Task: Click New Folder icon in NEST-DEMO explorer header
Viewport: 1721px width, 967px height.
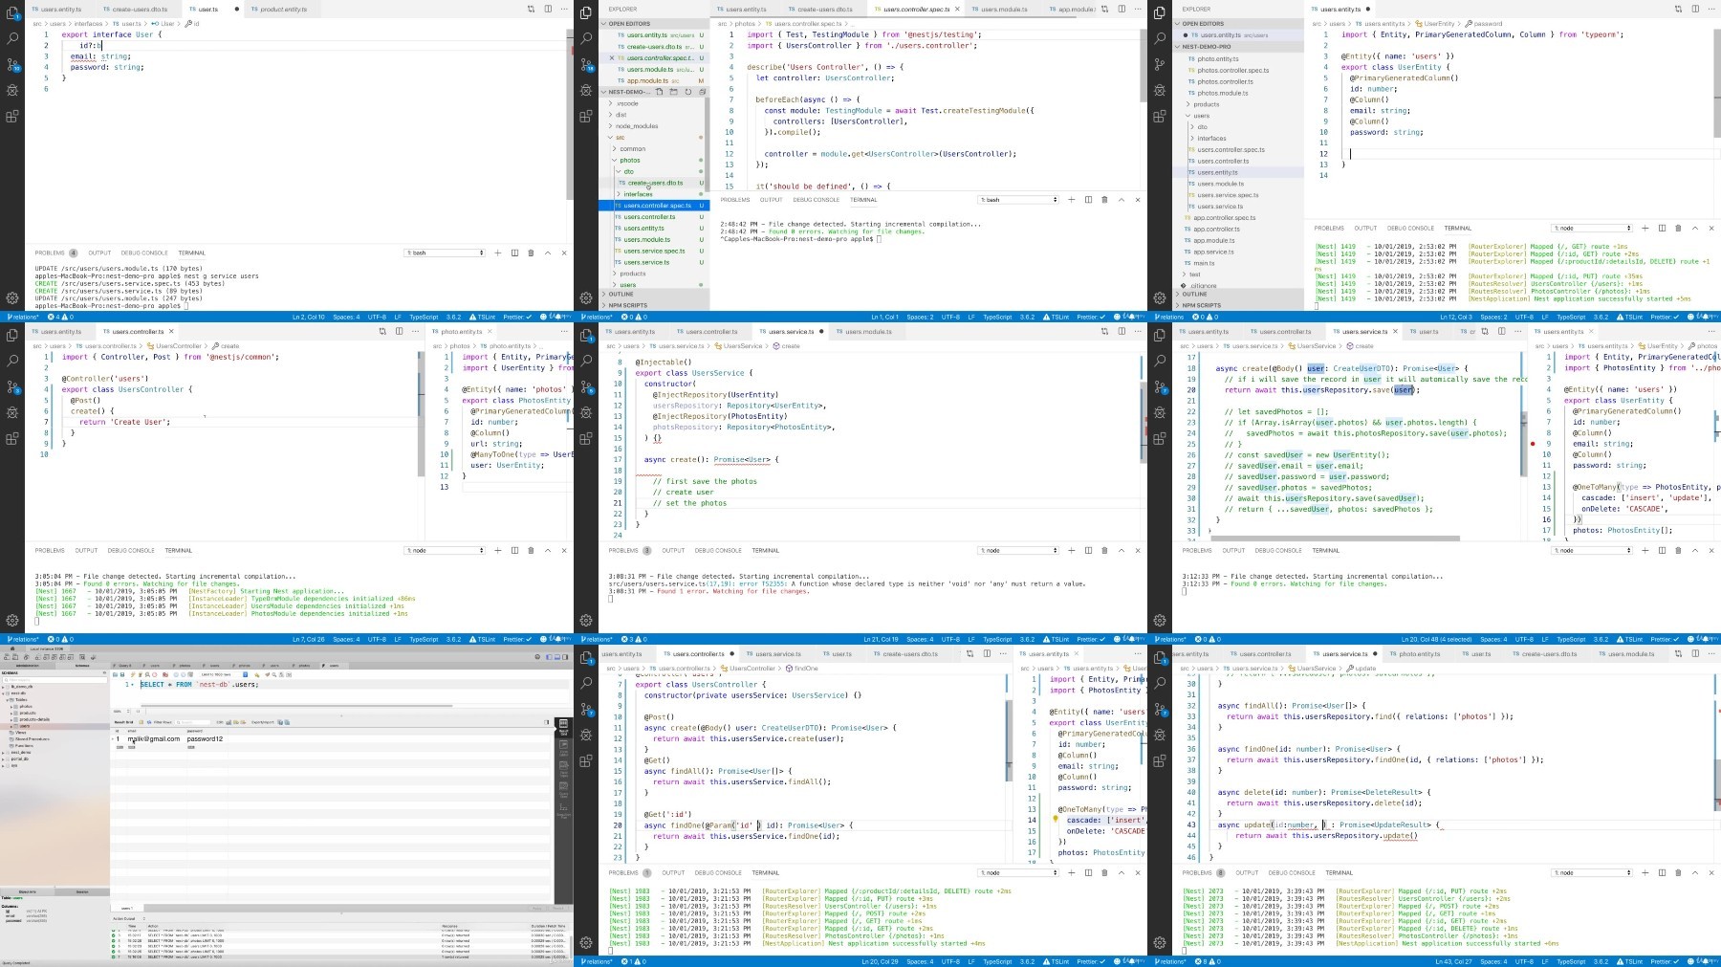Action: pyautogui.click(x=673, y=92)
